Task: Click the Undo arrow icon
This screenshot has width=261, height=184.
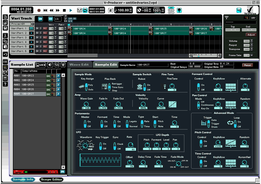Action: (5, 55)
